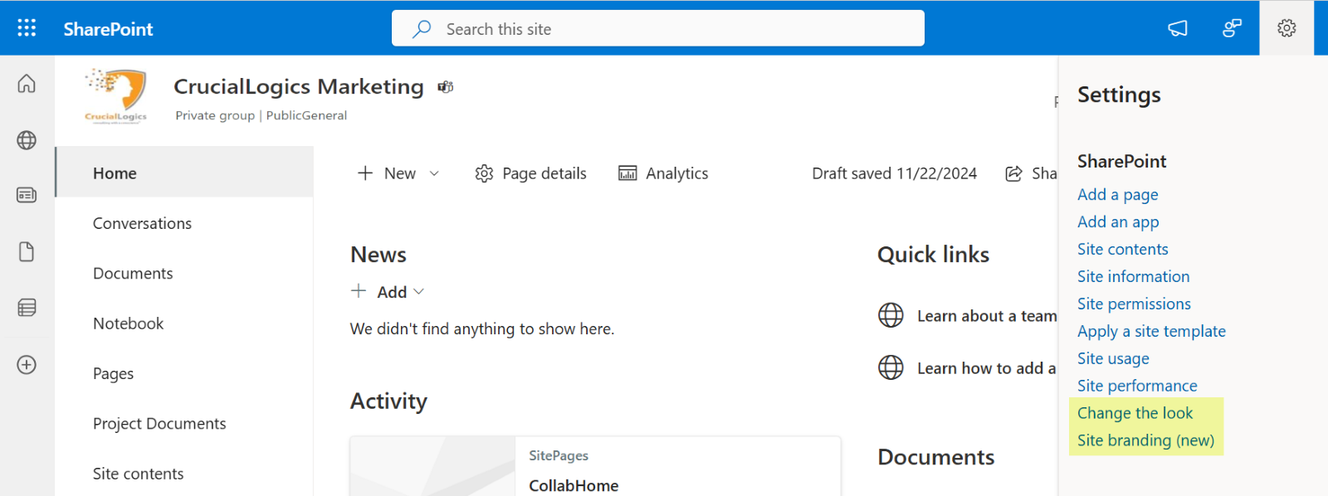Click the CrucialLogics site logo
Image resolution: width=1328 pixels, height=496 pixels.
pyautogui.click(x=116, y=95)
